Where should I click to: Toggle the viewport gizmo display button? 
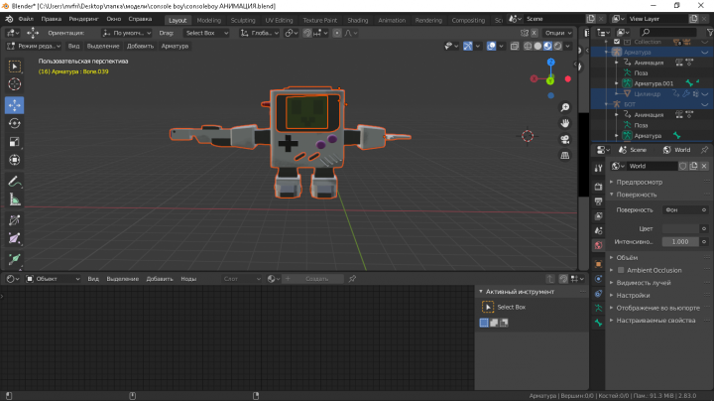(x=468, y=46)
